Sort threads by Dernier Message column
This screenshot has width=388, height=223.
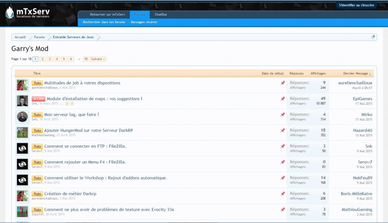357,73
